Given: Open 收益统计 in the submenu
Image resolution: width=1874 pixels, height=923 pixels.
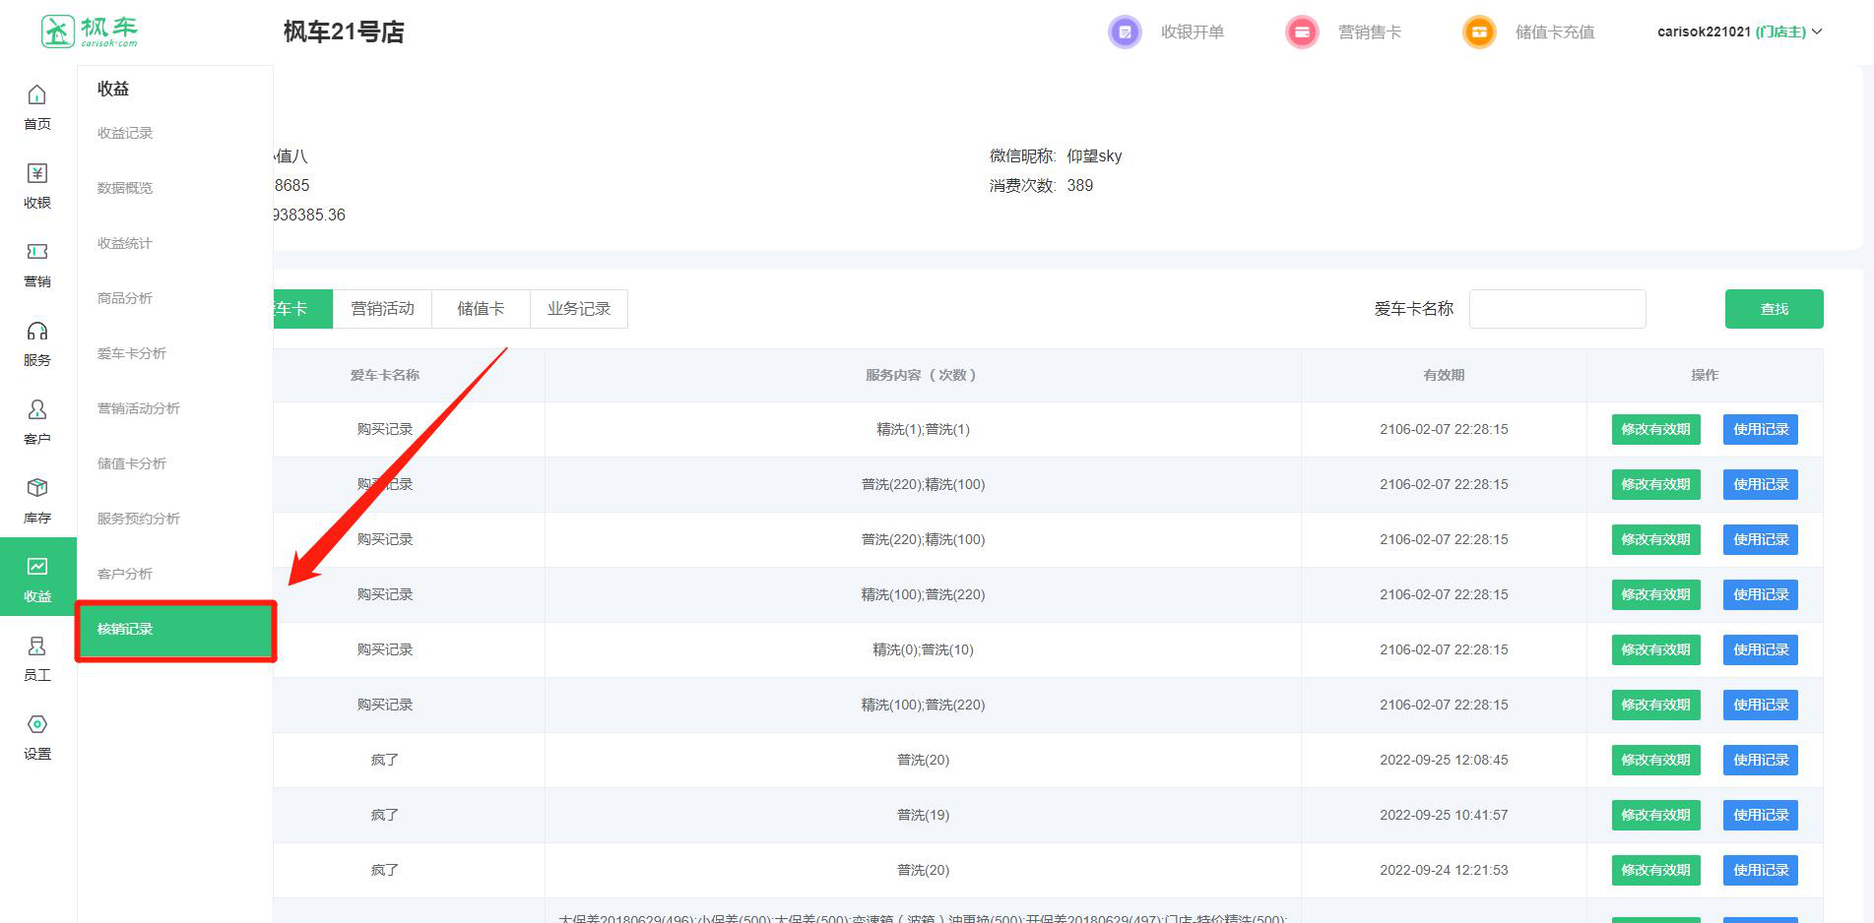Looking at the screenshot, I should [x=125, y=243].
